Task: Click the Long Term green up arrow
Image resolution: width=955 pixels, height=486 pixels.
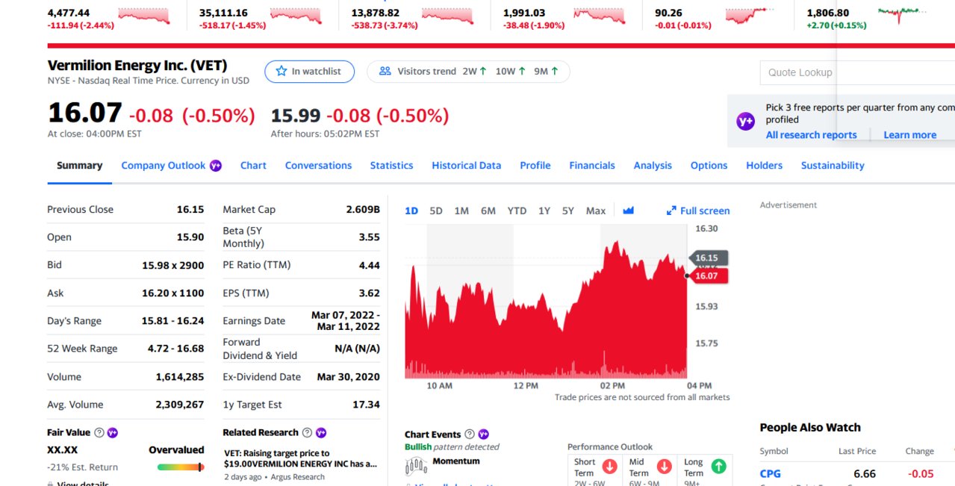Action: point(718,466)
